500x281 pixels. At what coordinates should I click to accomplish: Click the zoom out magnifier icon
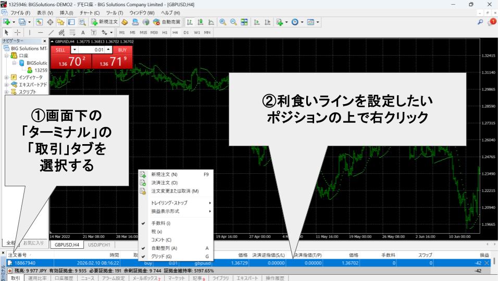pyautogui.click(x=233, y=22)
